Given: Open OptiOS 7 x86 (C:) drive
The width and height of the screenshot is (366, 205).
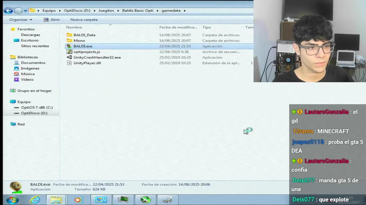Looking at the screenshot, I should point(37,107).
